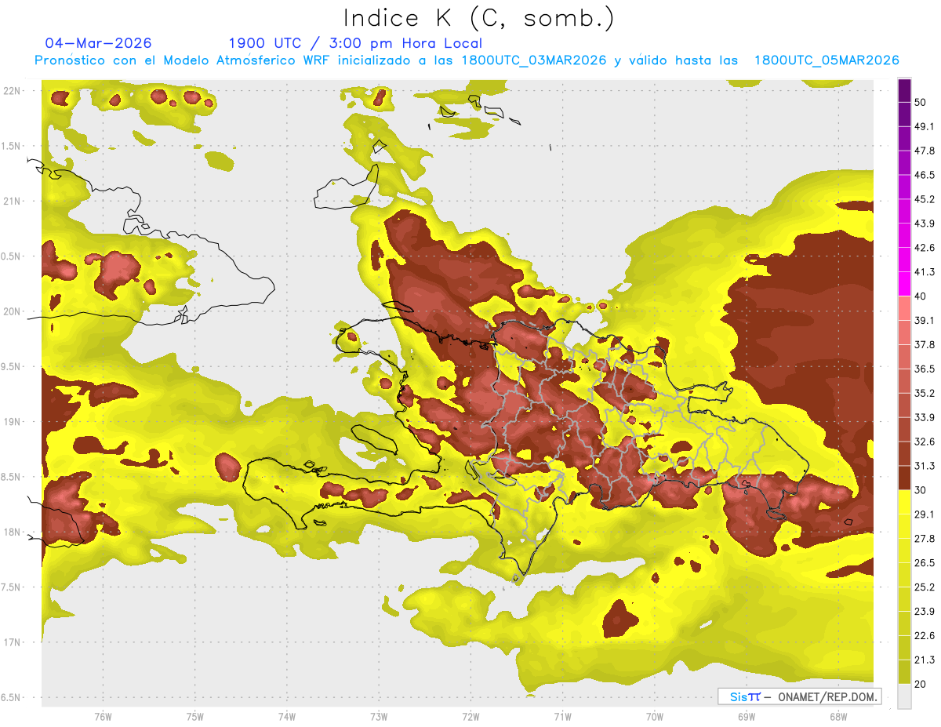Click the '41.3' value on the color scale
Image resolution: width=941 pixels, height=727 pixels.
pos(925,272)
